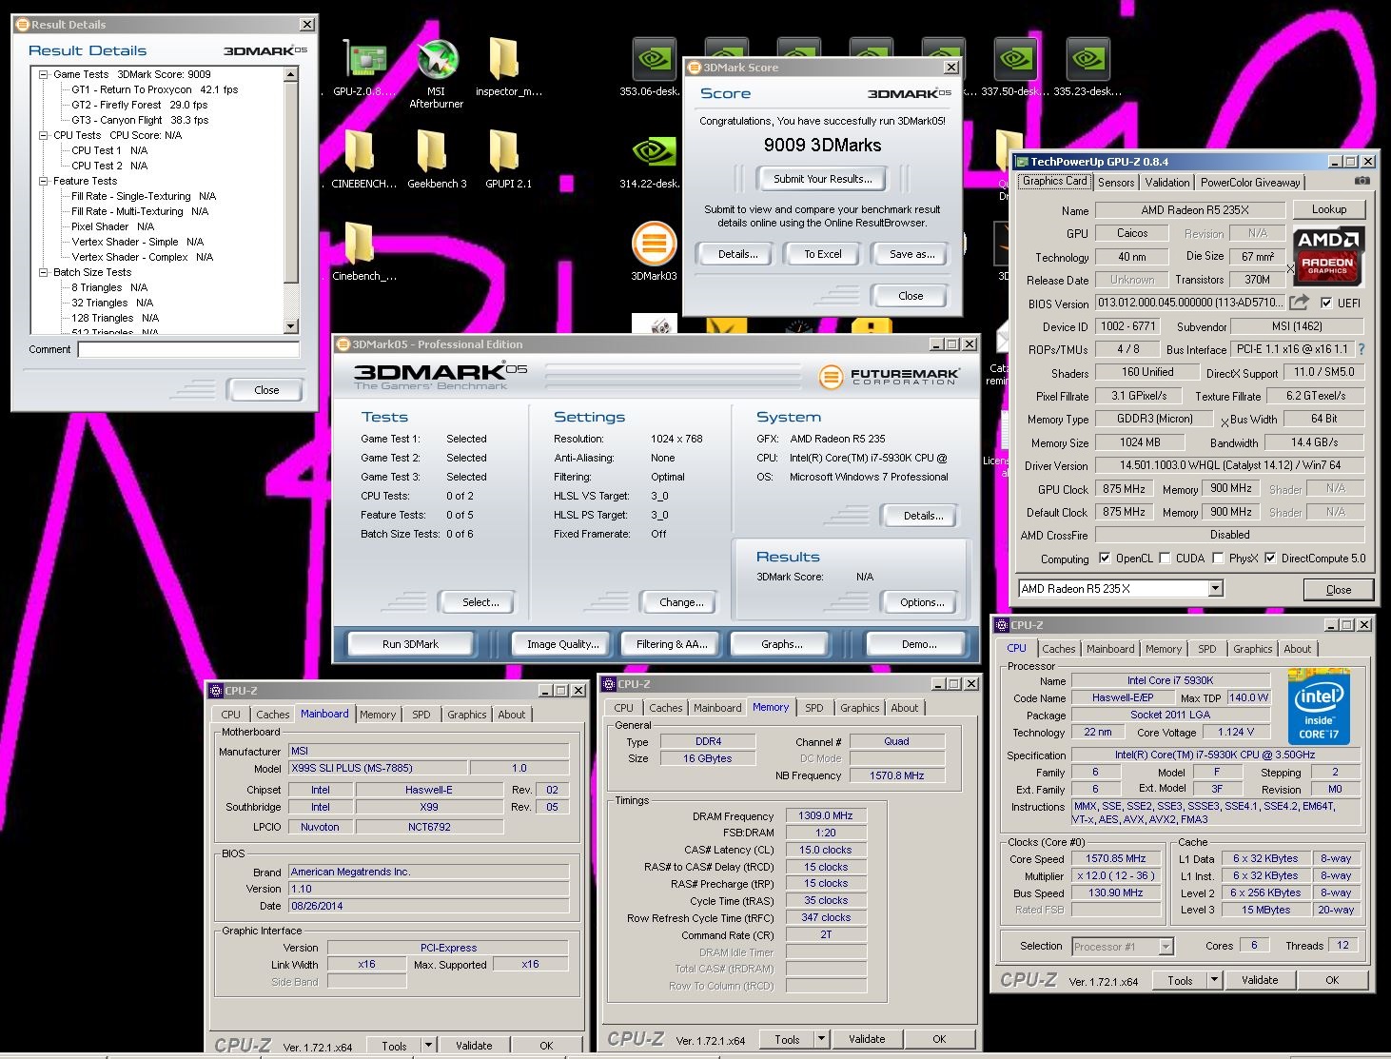Select the 353.06-desk... NVIDIA driver icon

coord(654,61)
